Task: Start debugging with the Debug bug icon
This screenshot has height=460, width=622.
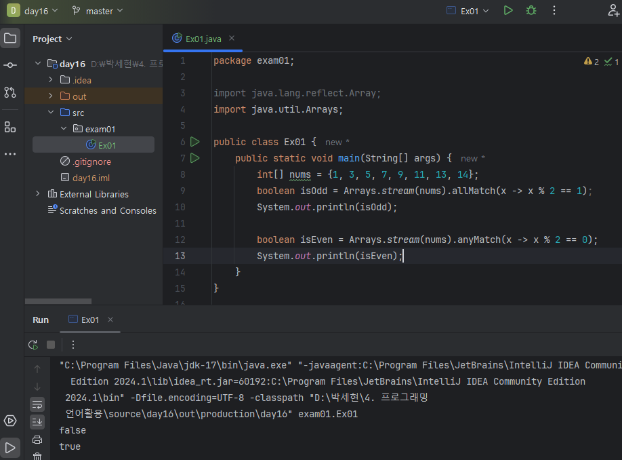Action: pyautogui.click(x=531, y=11)
